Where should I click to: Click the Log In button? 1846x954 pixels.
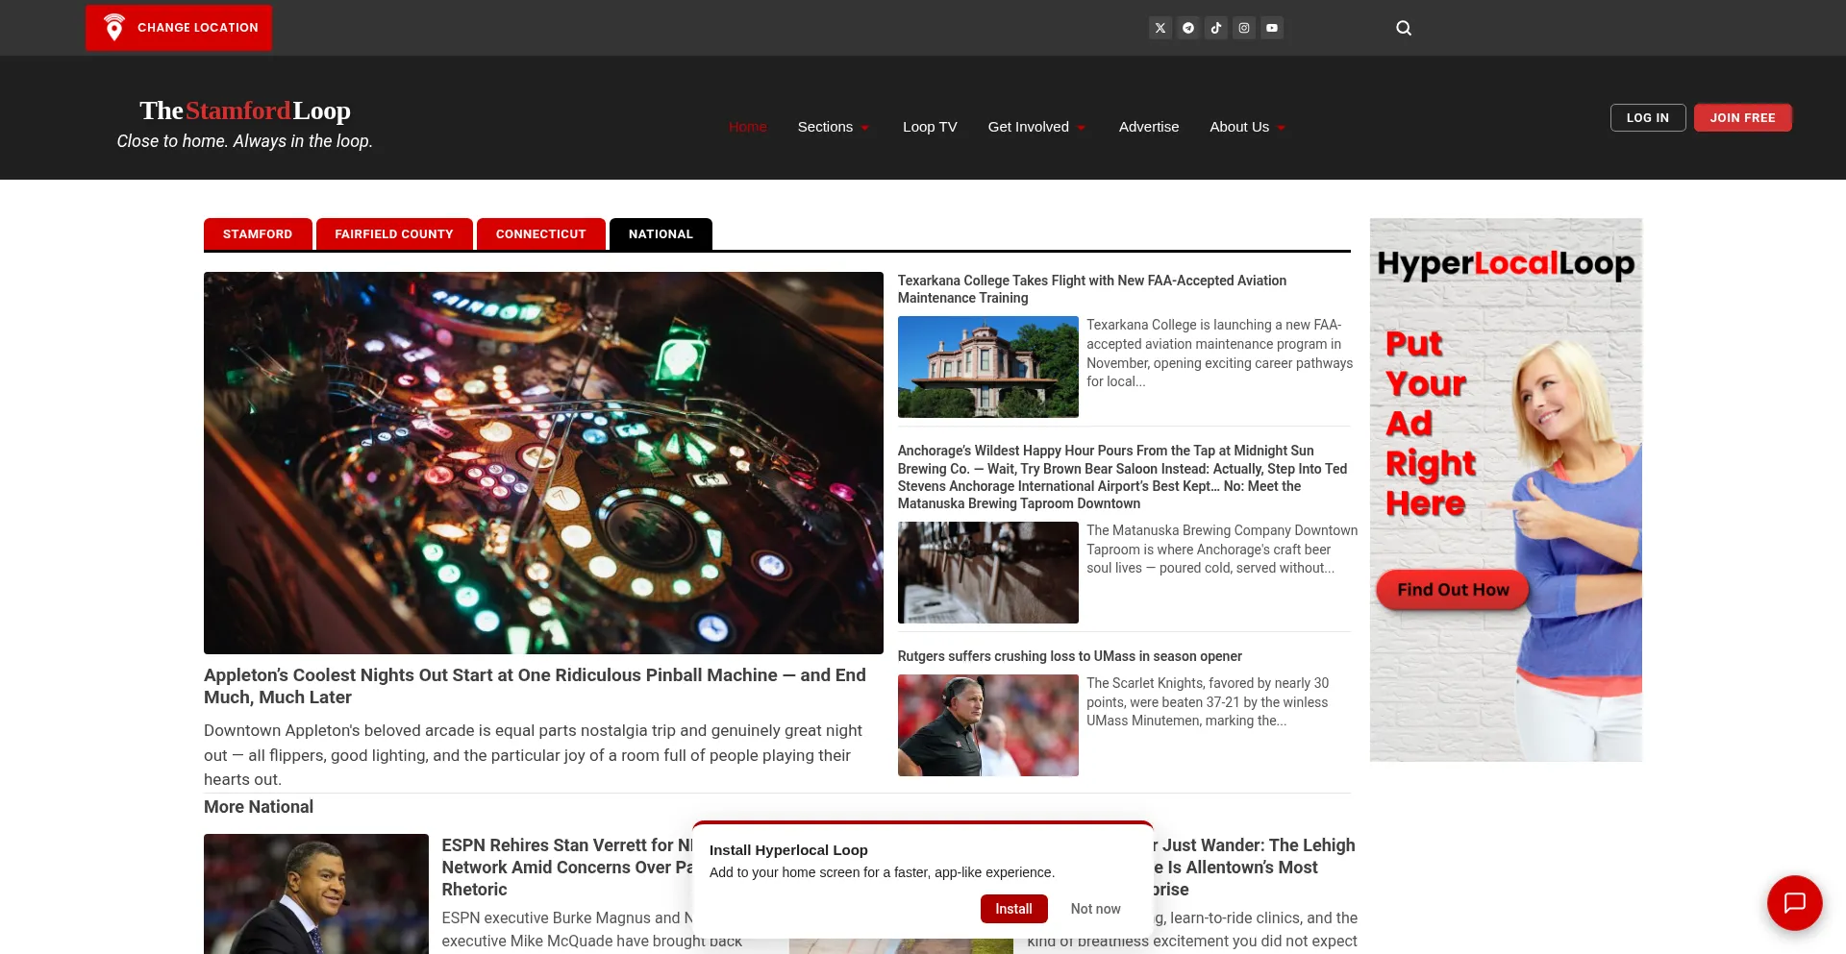pyautogui.click(x=1647, y=117)
